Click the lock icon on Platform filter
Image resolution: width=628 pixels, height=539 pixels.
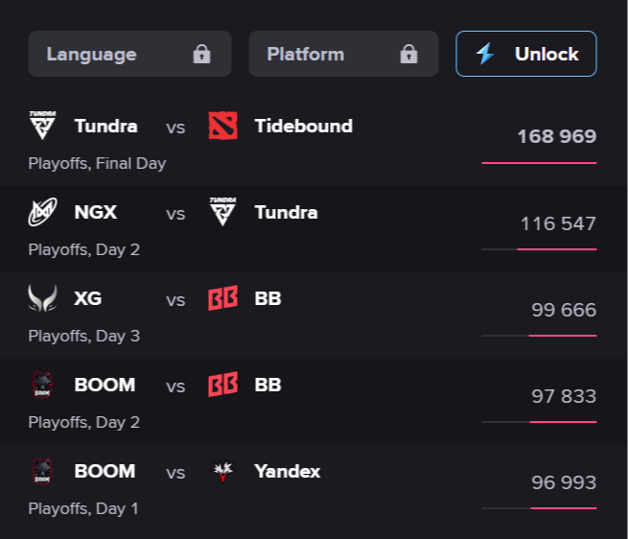pos(408,54)
